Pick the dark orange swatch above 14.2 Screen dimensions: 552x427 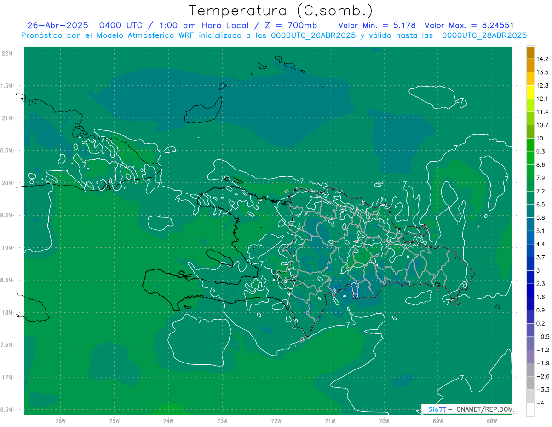[530, 53]
